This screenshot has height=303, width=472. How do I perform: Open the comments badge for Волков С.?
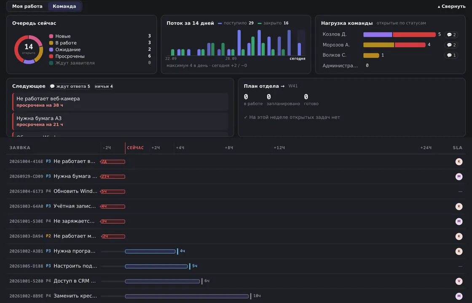(x=451, y=55)
